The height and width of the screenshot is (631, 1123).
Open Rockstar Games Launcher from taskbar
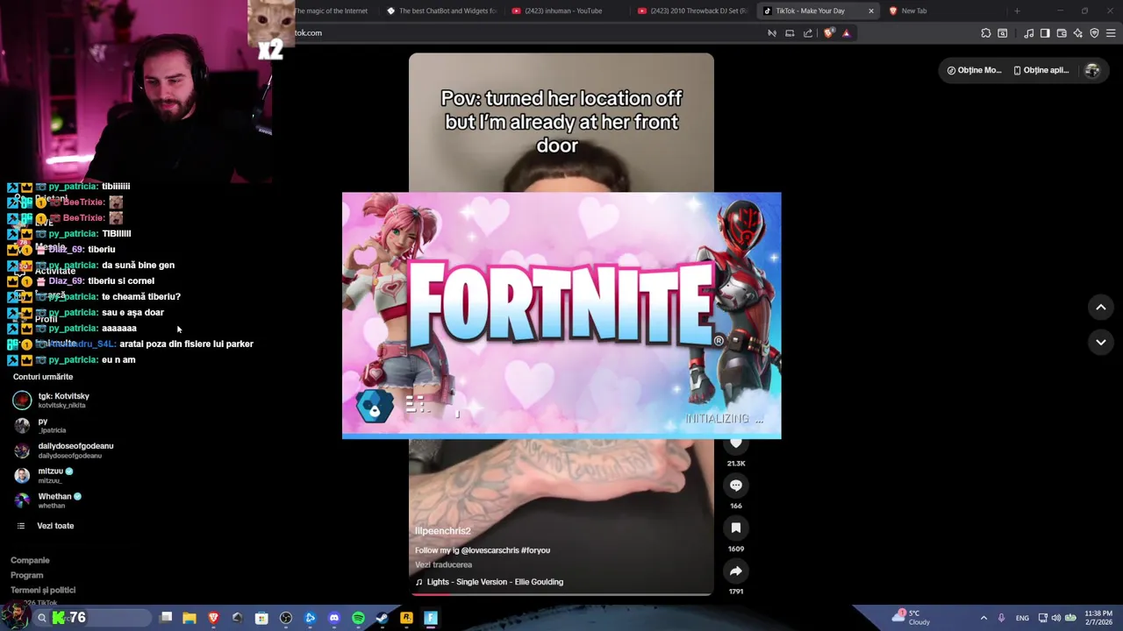[x=406, y=618]
